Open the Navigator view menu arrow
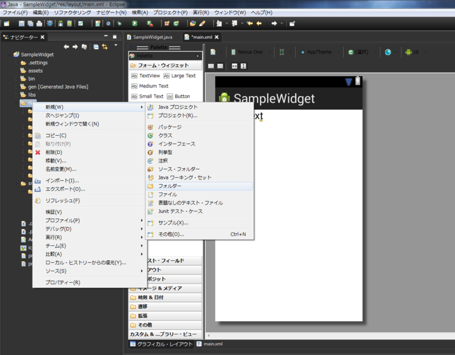455x355 pixels. click(116, 45)
